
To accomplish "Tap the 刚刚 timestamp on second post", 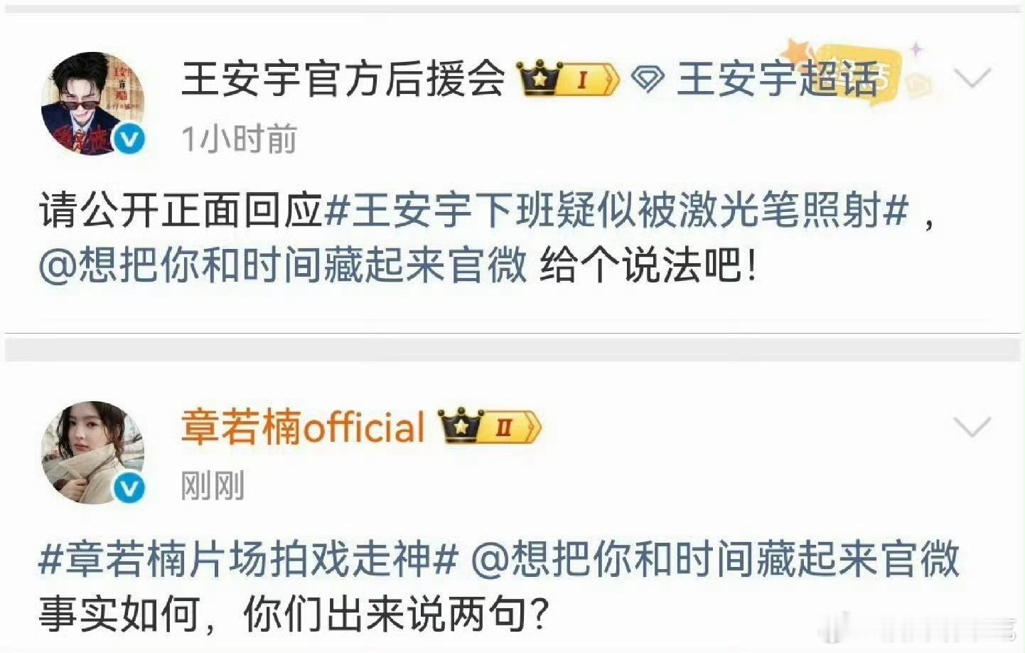I will pyautogui.click(x=212, y=487).
